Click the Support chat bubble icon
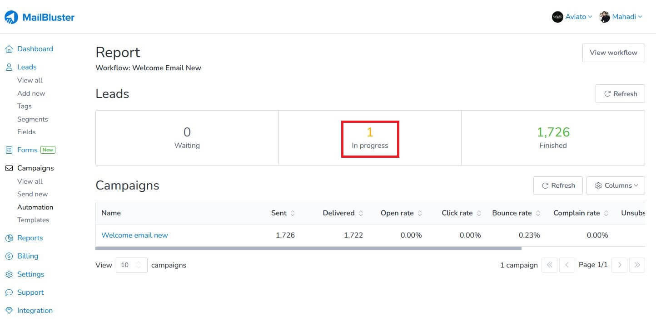 click(9, 292)
